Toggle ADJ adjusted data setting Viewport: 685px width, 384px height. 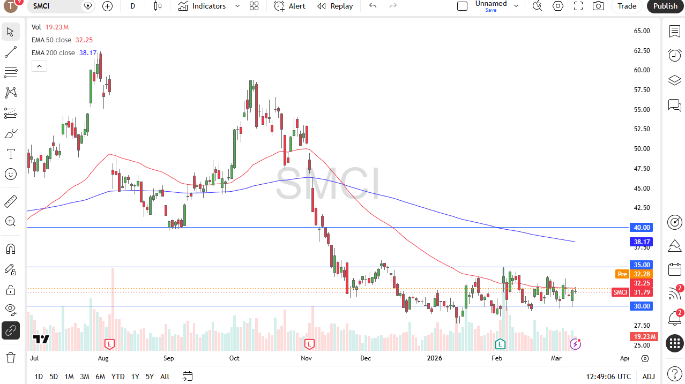(649, 377)
